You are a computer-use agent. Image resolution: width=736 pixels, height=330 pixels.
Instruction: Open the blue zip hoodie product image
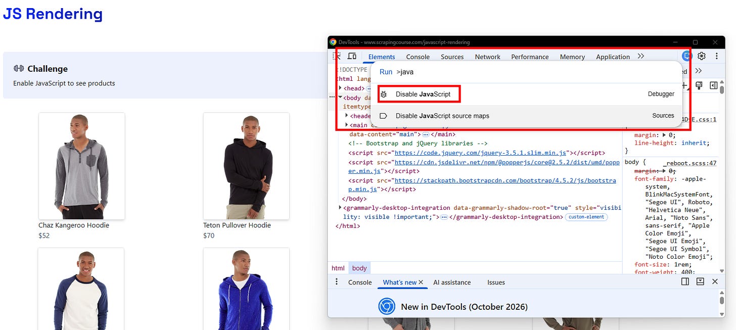246,289
